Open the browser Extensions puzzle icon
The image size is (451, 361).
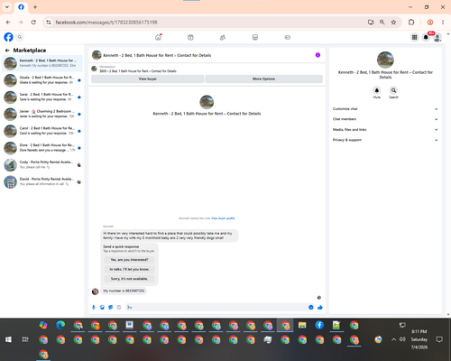[411, 23]
